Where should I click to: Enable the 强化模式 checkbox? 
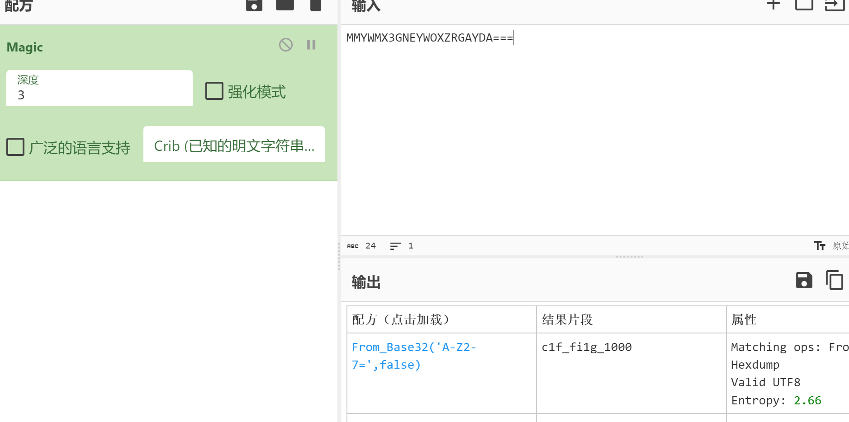(x=214, y=91)
